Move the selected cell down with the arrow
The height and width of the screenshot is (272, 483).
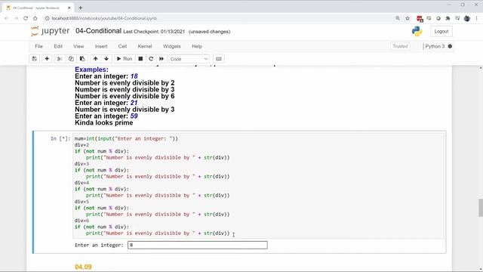(106, 59)
